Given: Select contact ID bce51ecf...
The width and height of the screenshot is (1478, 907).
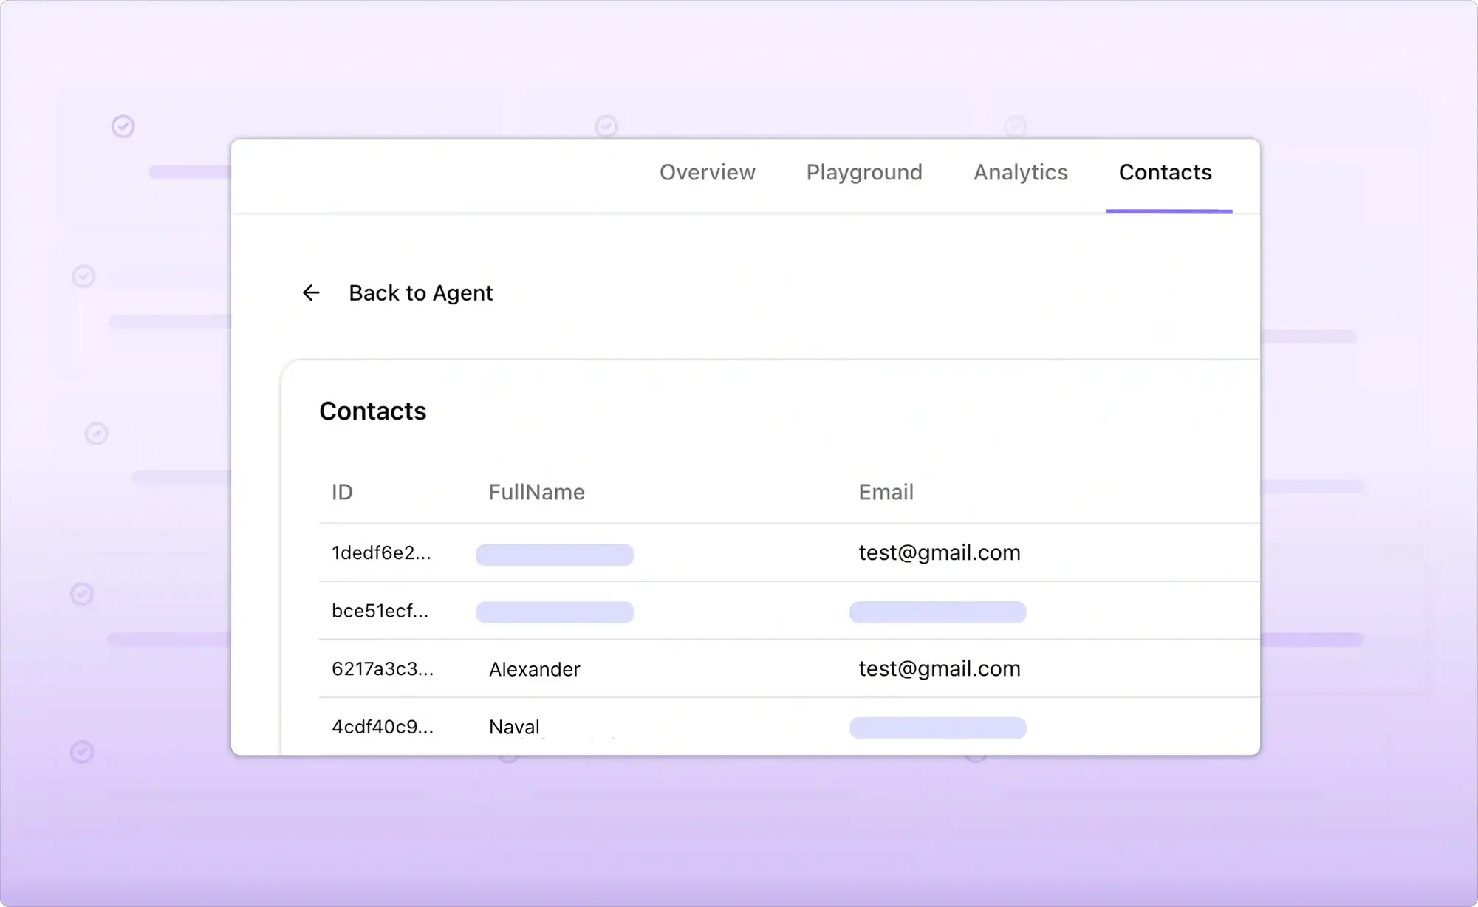Looking at the screenshot, I should point(380,611).
